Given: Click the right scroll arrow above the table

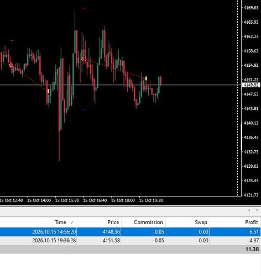Looking at the screenshot, I should point(257,210).
